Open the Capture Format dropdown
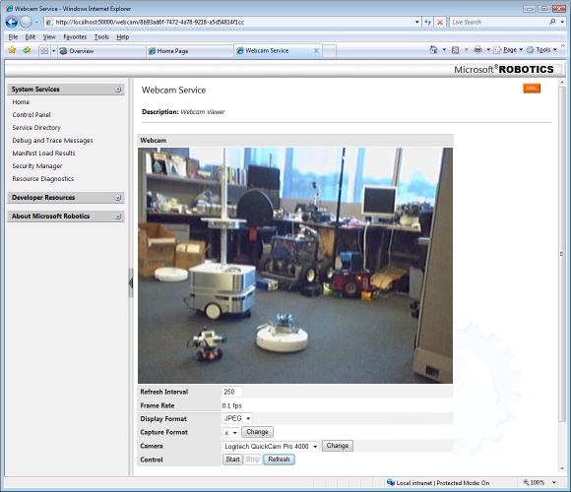The height and width of the screenshot is (492, 571). pos(231,432)
